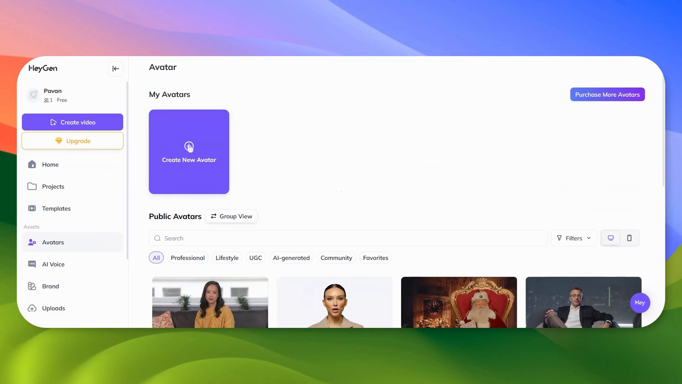Open Uploads from the sidebar
Viewport: 682px width, 384px height.
tap(32, 308)
